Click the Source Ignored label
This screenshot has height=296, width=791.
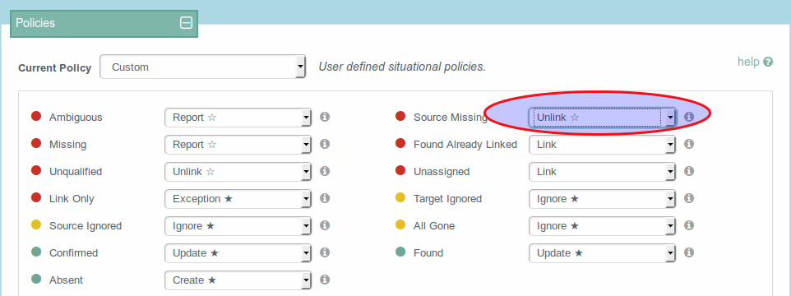tap(86, 226)
